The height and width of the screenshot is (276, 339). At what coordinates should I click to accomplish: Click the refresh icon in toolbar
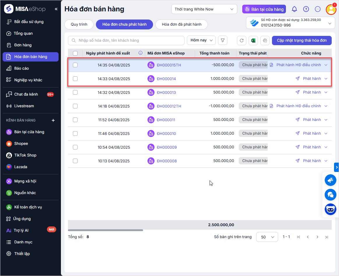(241, 41)
